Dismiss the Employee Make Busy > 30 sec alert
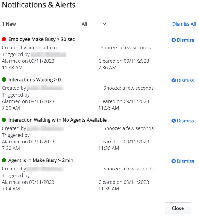The image size is (199, 216). click(183, 40)
